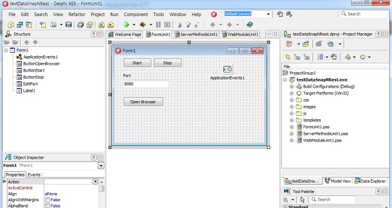
Task: Select Label1 in Structure tree
Action: click(29, 91)
